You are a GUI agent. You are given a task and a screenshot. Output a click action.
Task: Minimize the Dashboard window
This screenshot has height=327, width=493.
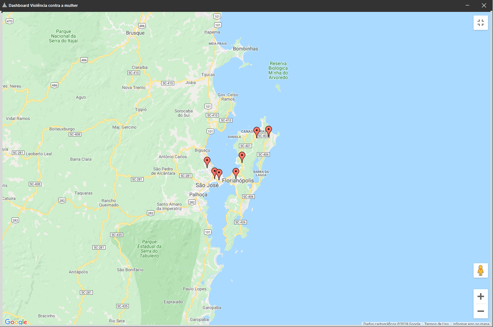click(x=467, y=5)
